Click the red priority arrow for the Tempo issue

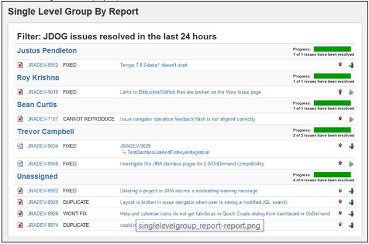click(x=340, y=65)
